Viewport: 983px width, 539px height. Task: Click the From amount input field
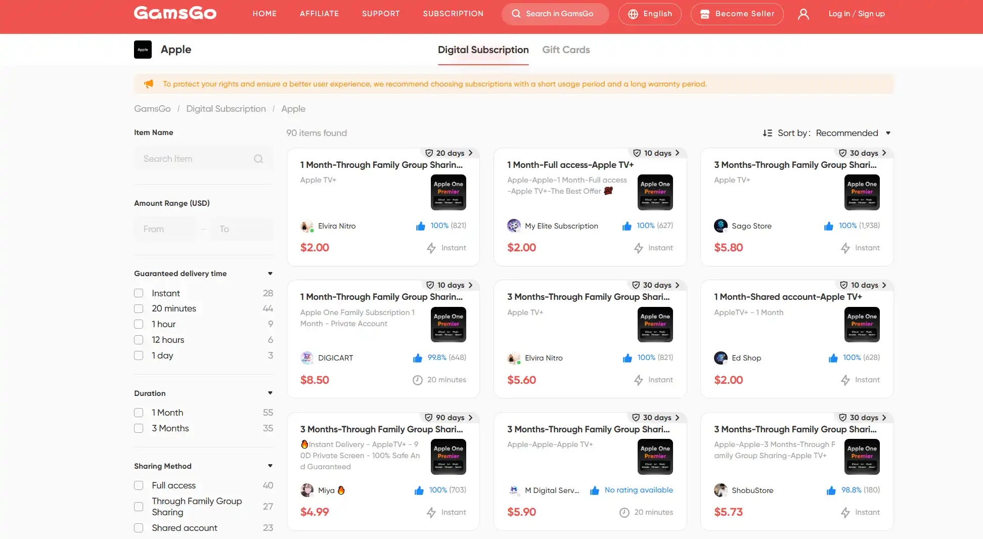(x=165, y=229)
